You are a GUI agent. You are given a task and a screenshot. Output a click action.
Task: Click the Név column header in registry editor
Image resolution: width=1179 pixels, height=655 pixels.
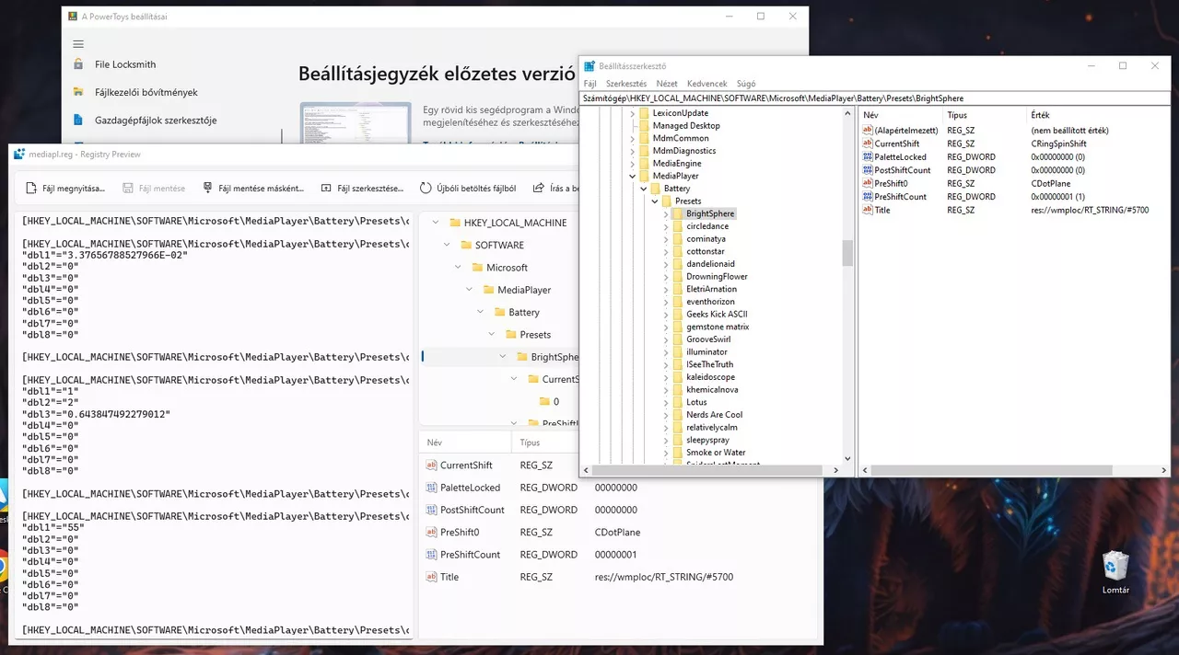coord(901,115)
